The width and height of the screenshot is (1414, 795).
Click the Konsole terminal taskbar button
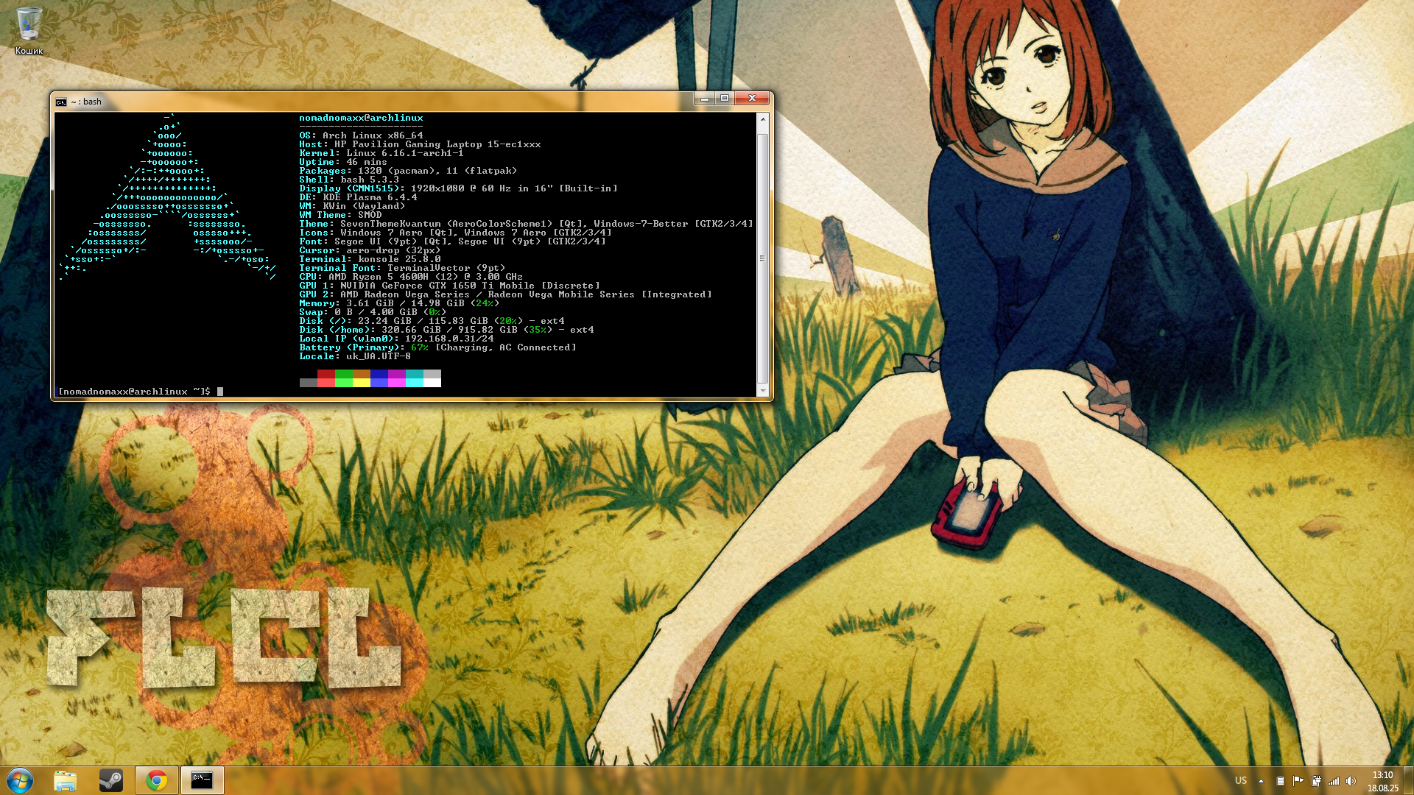click(202, 780)
